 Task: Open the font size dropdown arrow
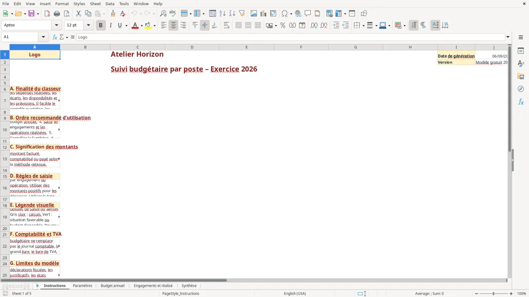(x=89, y=26)
